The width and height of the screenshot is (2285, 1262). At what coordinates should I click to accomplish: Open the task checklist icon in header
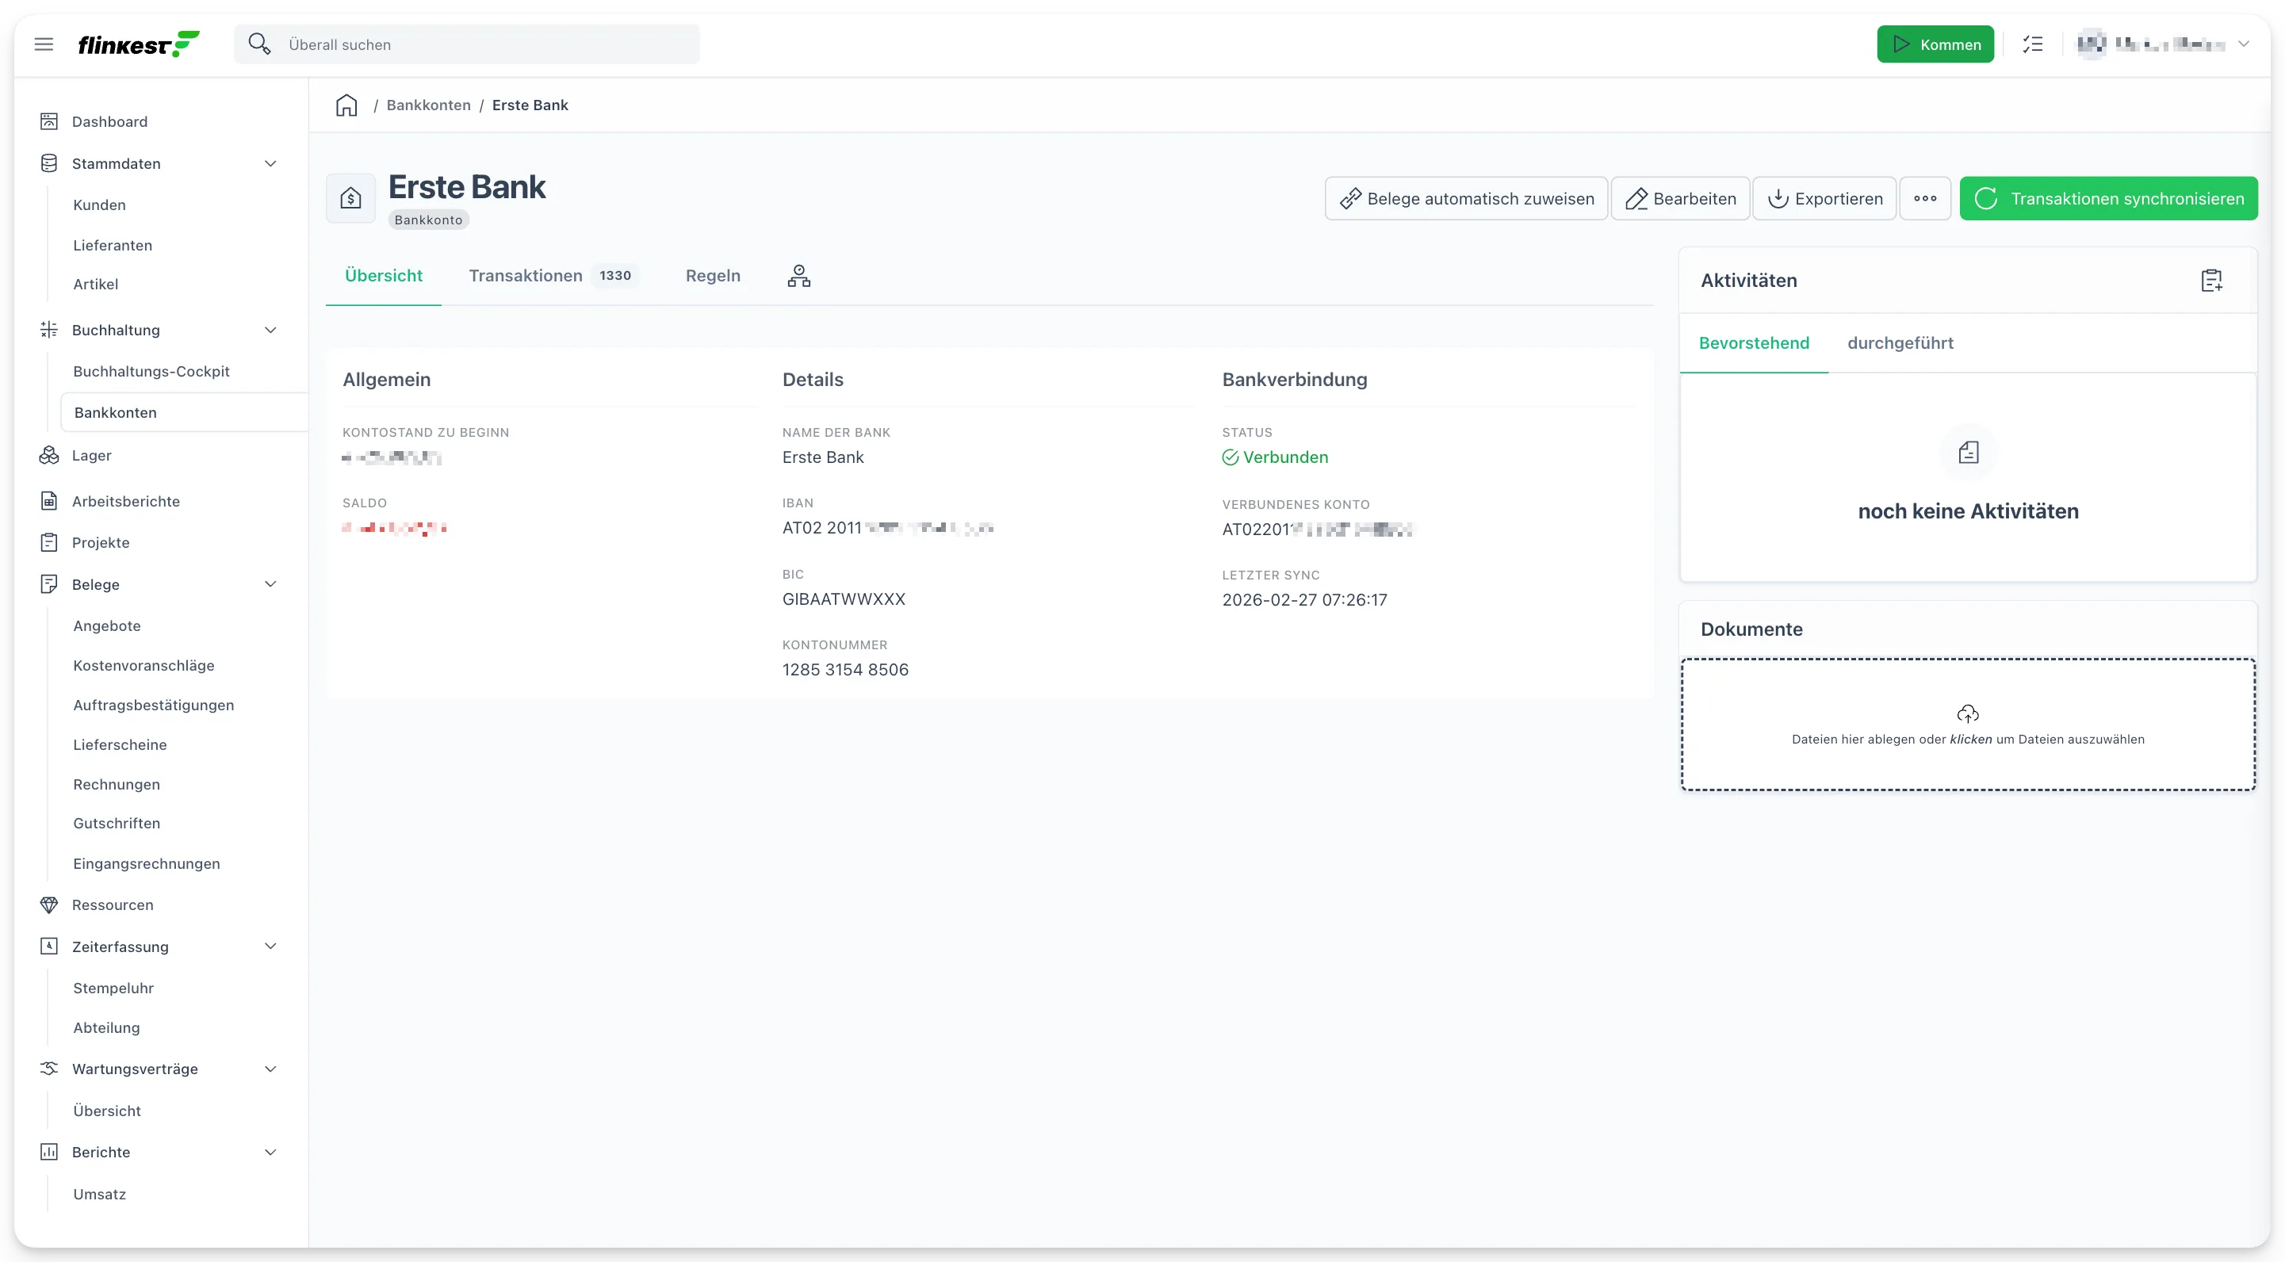2033,44
